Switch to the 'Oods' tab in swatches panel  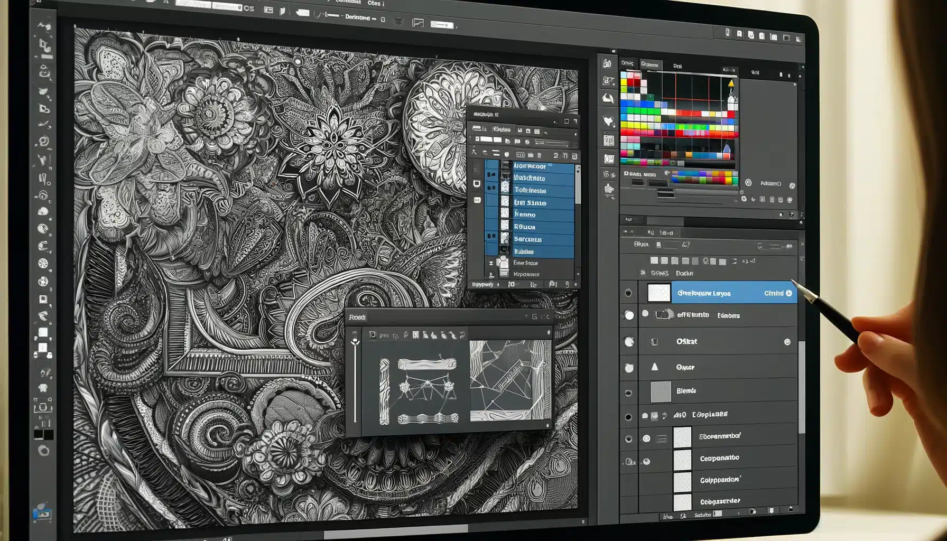pyautogui.click(x=627, y=63)
